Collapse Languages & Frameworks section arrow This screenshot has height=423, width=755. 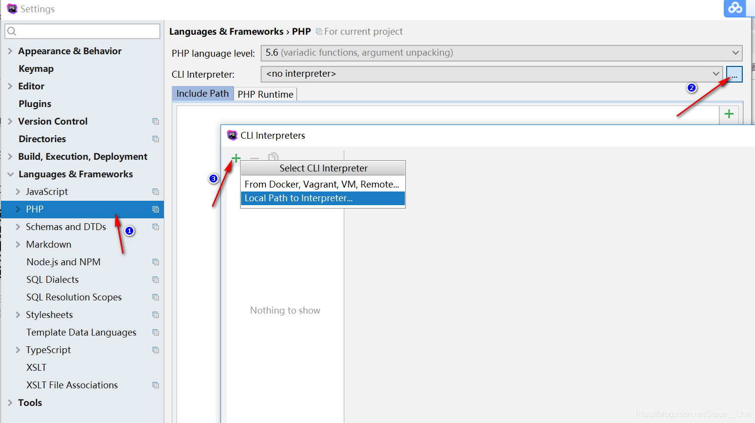[x=10, y=174]
